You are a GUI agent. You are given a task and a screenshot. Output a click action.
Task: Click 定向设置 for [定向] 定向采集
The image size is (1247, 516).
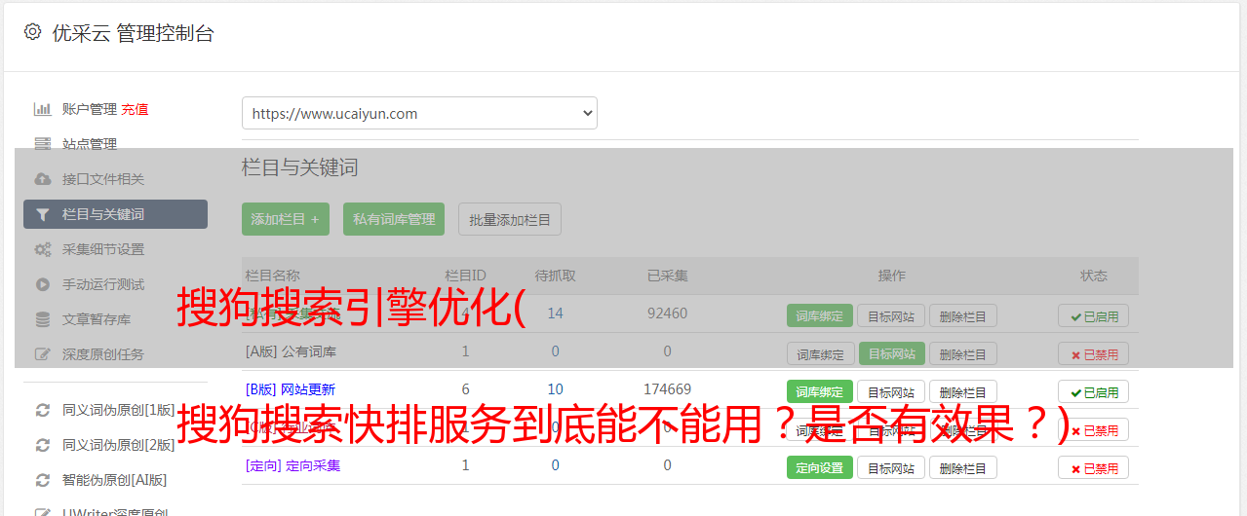[x=820, y=467]
